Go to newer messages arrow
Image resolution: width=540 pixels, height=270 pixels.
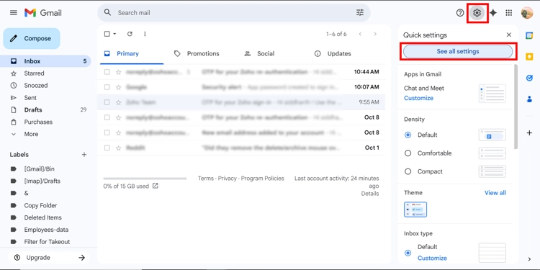pos(360,34)
